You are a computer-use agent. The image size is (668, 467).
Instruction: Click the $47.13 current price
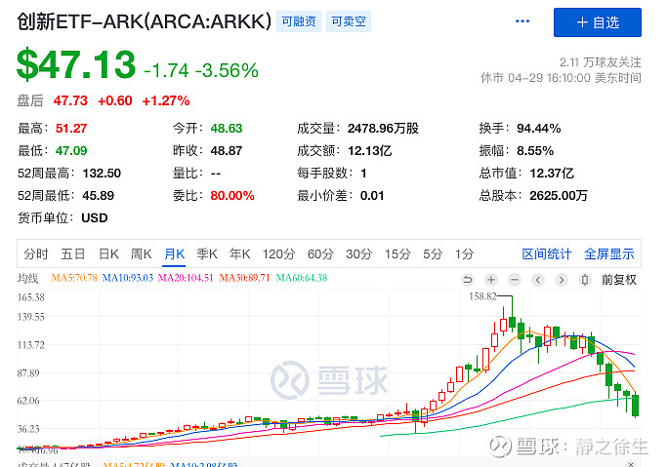click(x=76, y=64)
